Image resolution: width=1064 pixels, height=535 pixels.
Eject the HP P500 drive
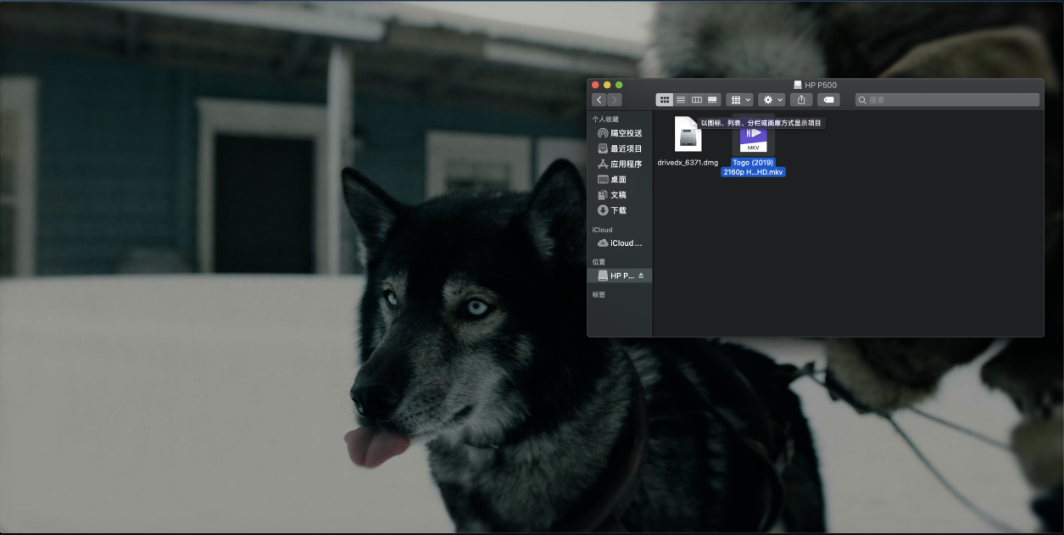tap(641, 276)
